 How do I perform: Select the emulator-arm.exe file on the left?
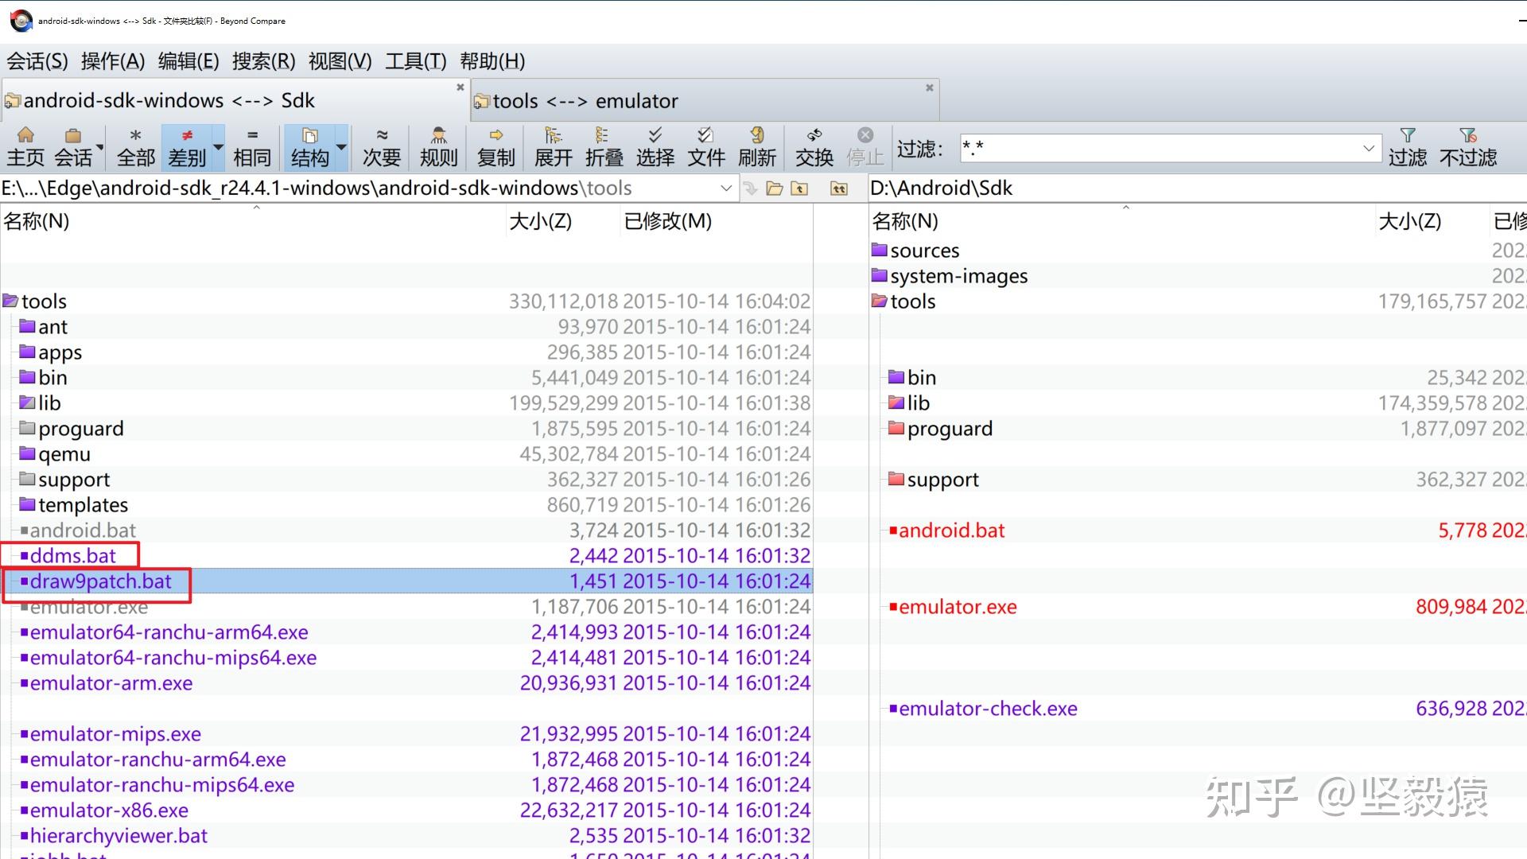point(111,683)
